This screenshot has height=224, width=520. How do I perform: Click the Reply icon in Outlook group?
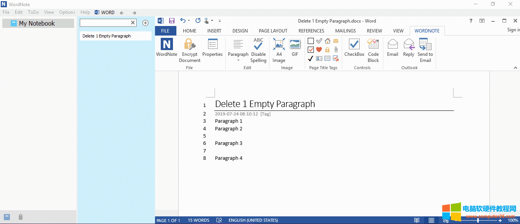click(409, 44)
